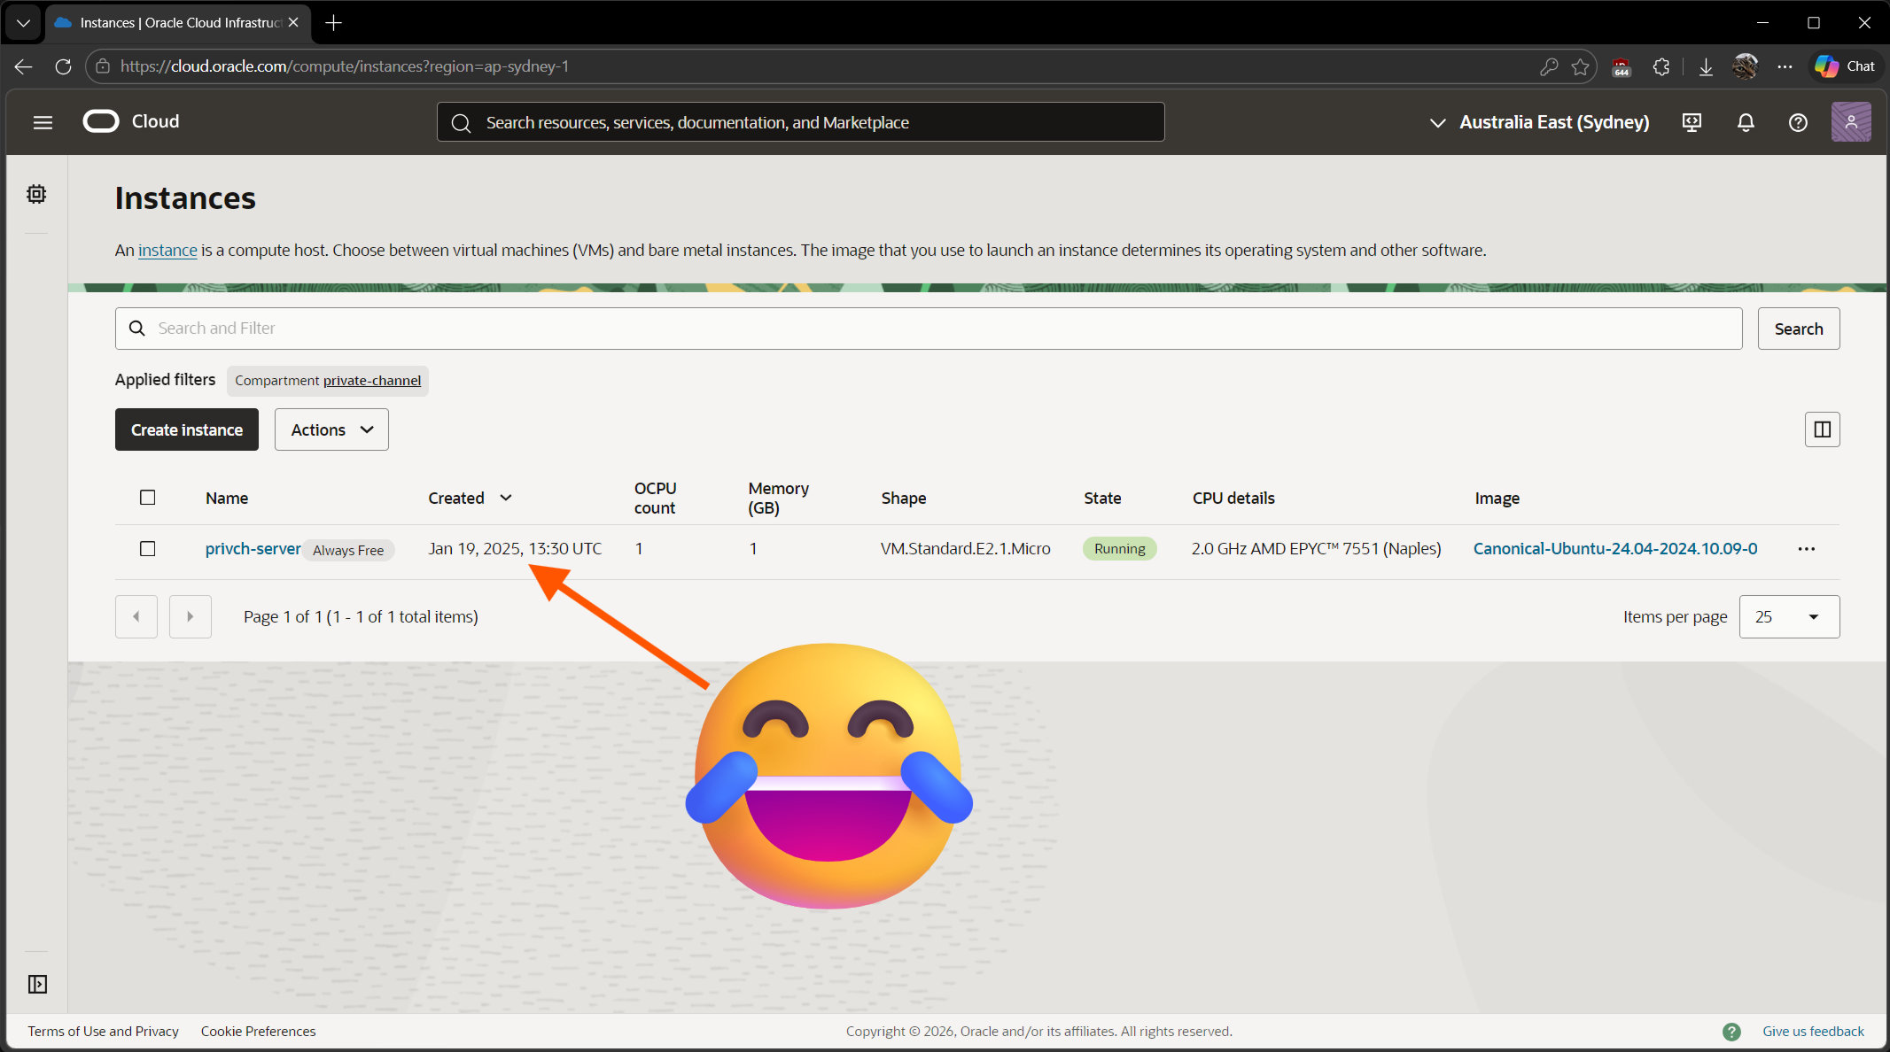Open the user profile avatar menu

pyautogui.click(x=1851, y=122)
